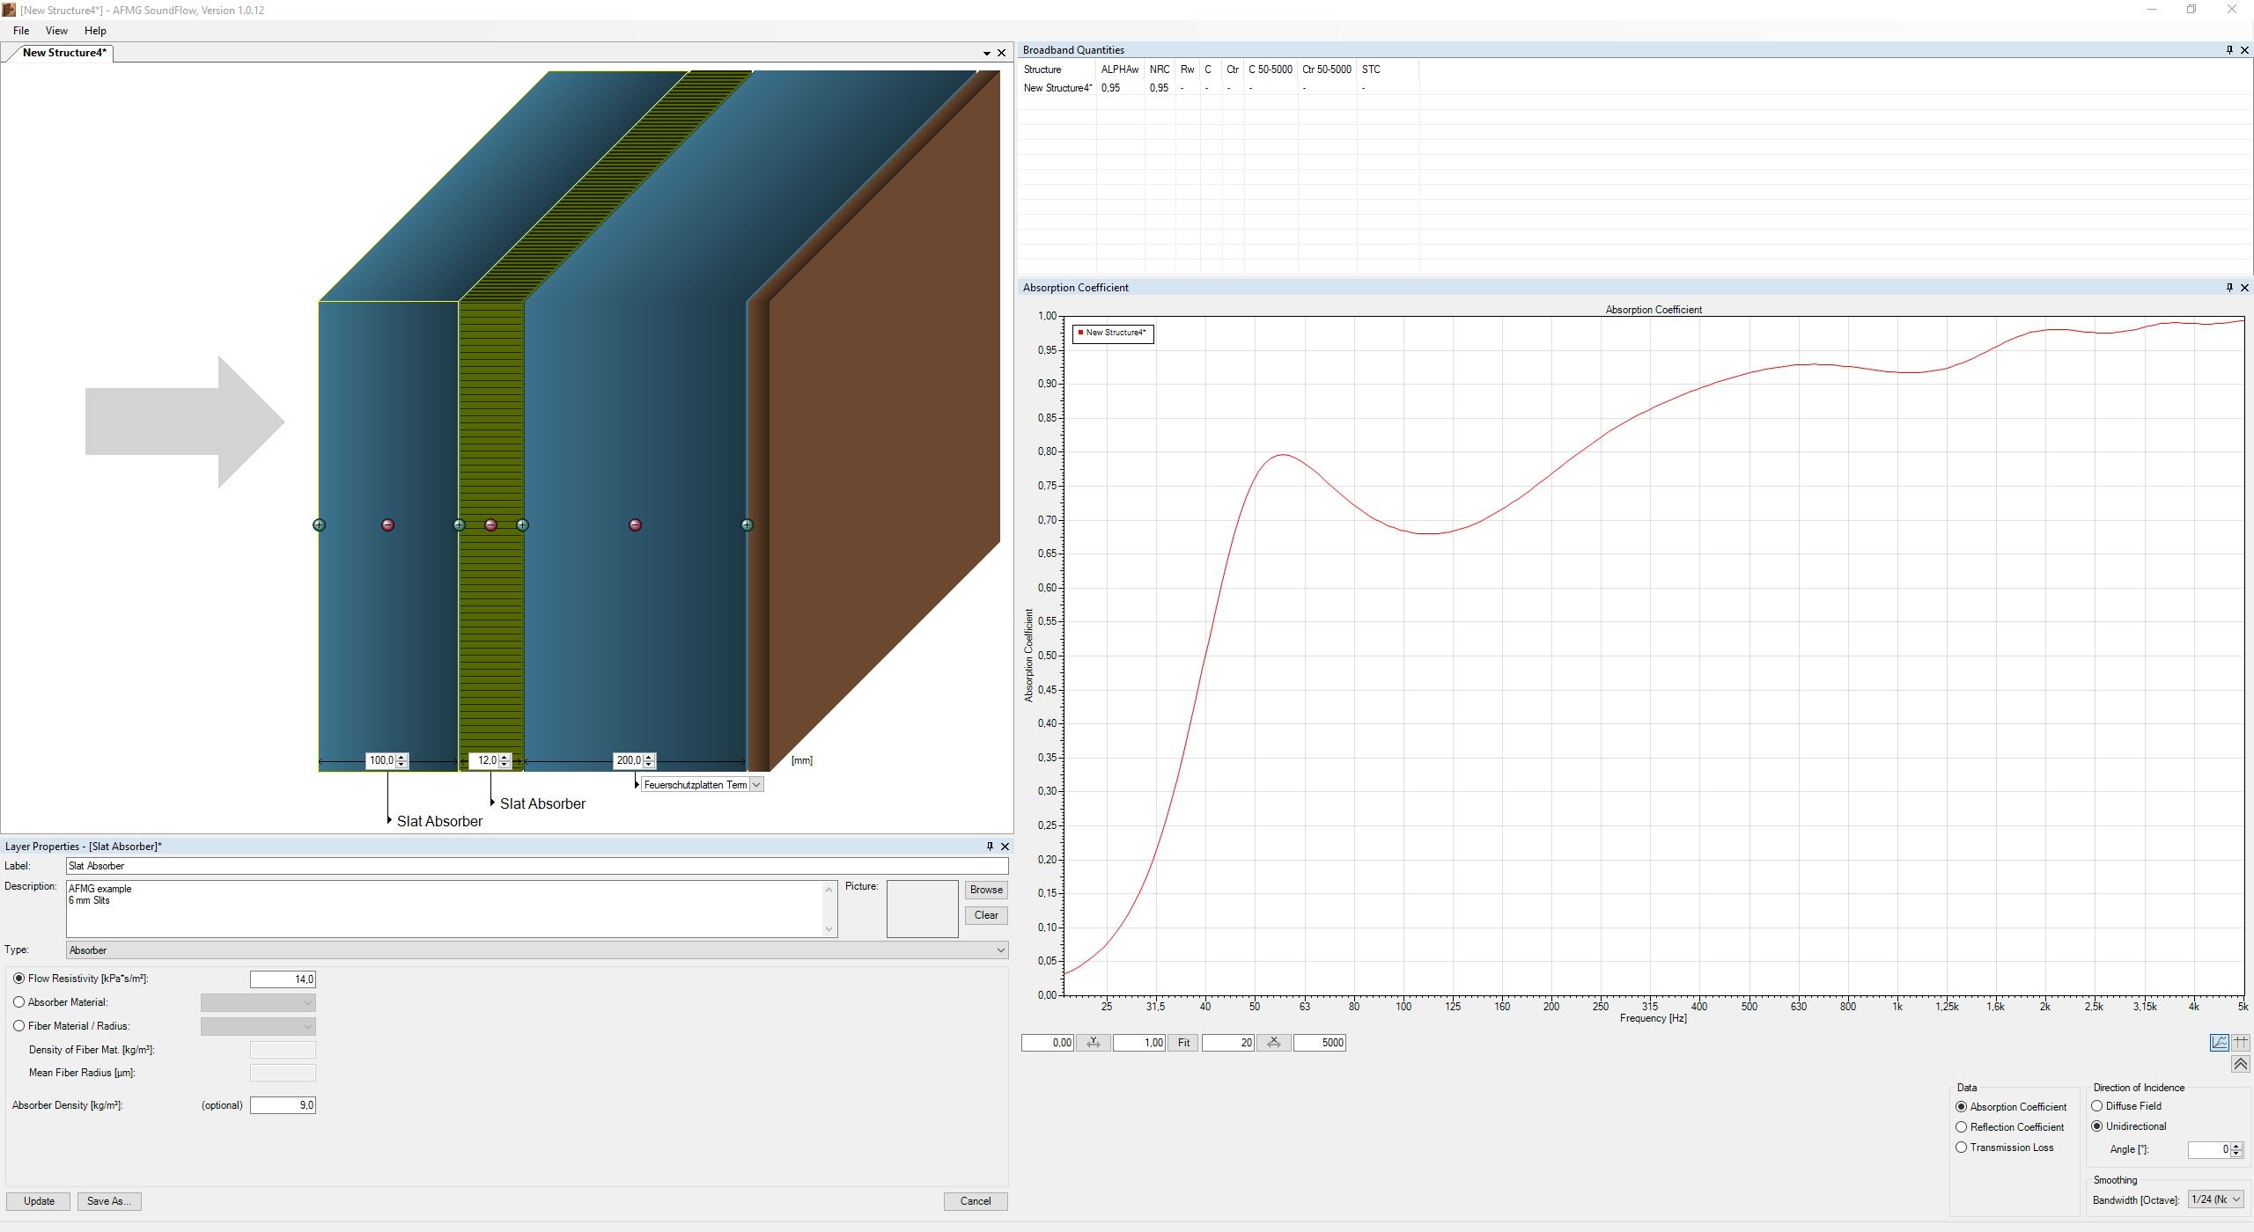The height and width of the screenshot is (1232, 2254).
Task: Collapse chart options with double-chevron icon
Action: click(2240, 1065)
